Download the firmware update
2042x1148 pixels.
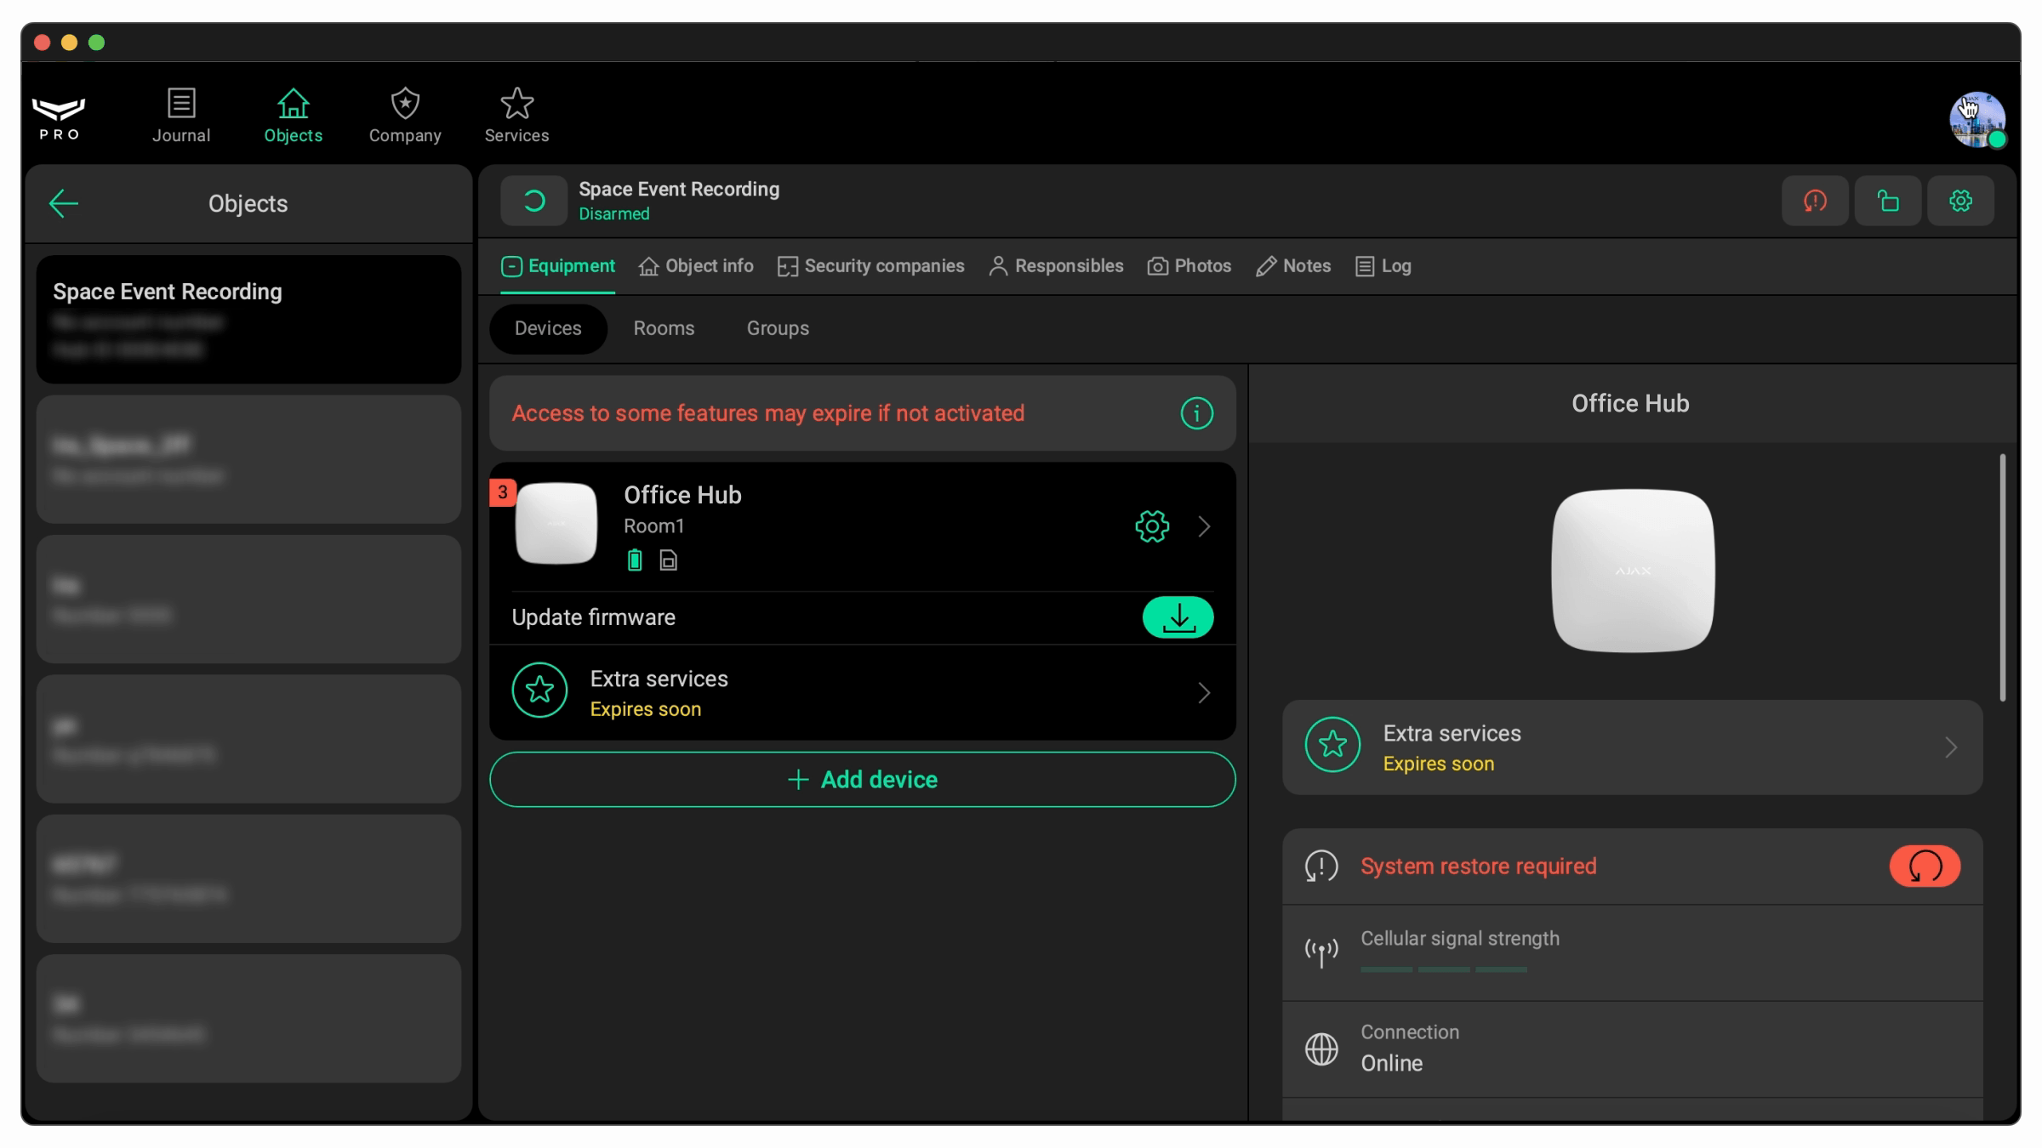click(1178, 617)
